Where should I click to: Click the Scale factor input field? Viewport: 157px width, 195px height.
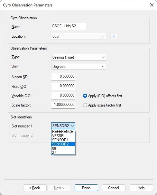pyautogui.click(x=63, y=105)
